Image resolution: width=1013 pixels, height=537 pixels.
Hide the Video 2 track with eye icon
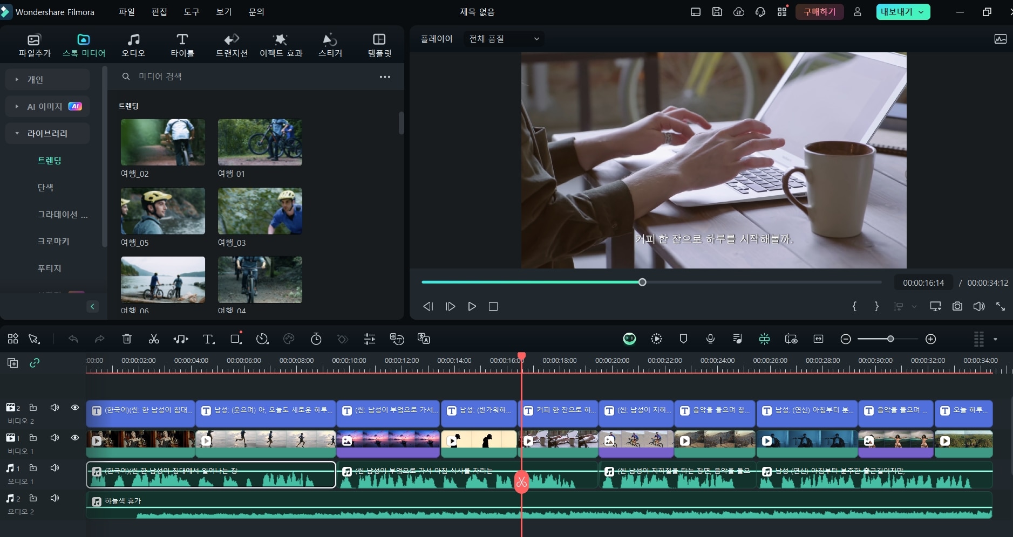click(x=75, y=408)
